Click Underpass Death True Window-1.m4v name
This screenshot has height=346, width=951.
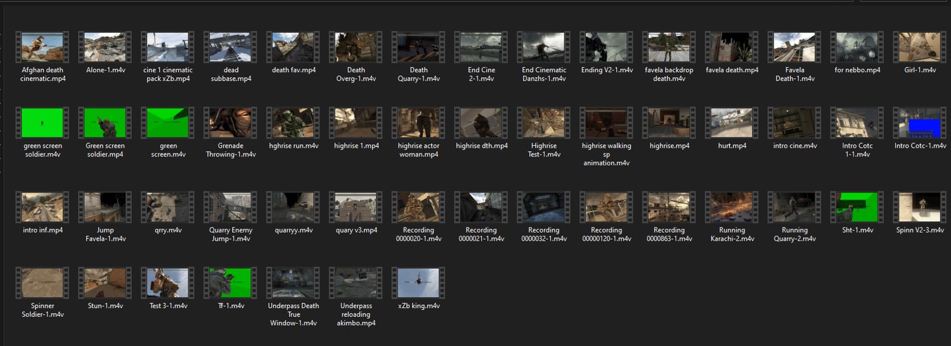(x=294, y=314)
